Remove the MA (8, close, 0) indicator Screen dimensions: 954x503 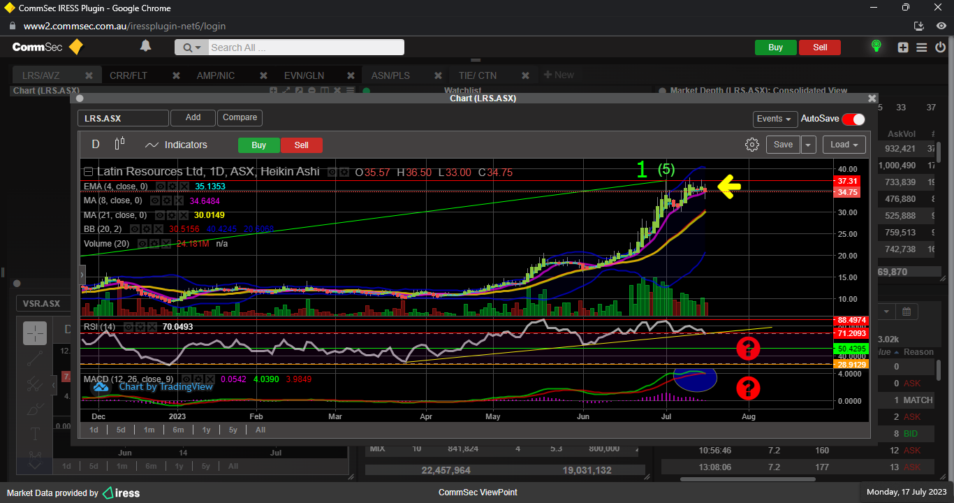point(179,201)
